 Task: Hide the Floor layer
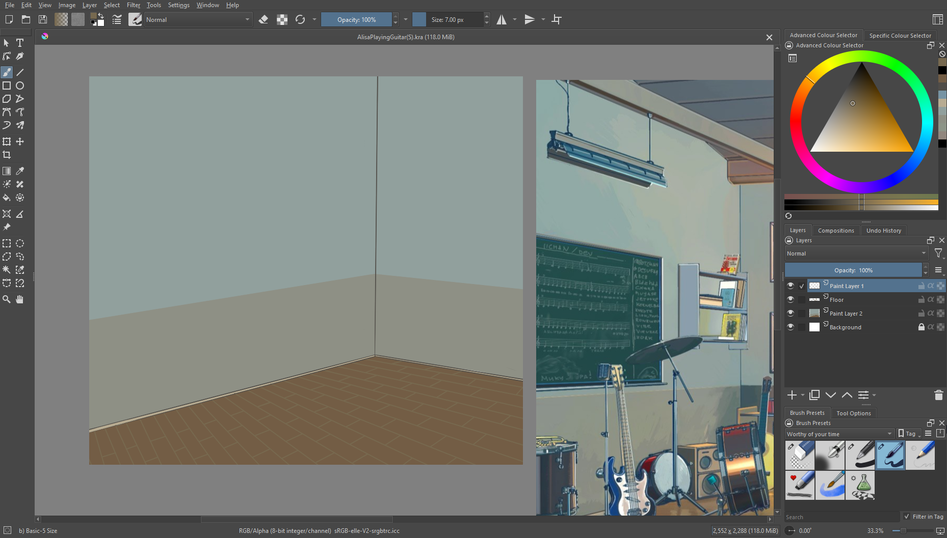pyautogui.click(x=791, y=299)
